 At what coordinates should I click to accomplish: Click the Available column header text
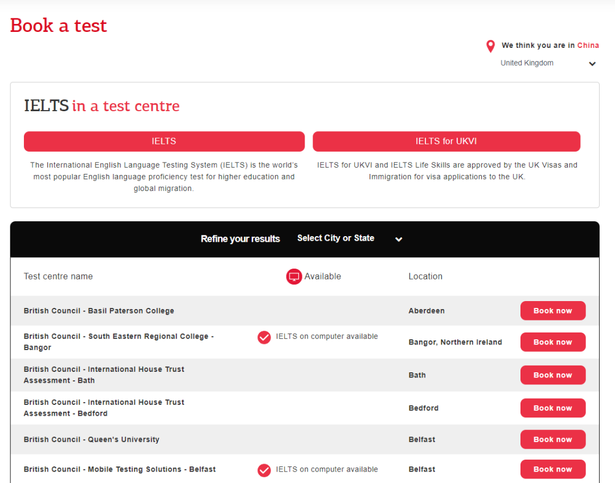pos(323,277)
